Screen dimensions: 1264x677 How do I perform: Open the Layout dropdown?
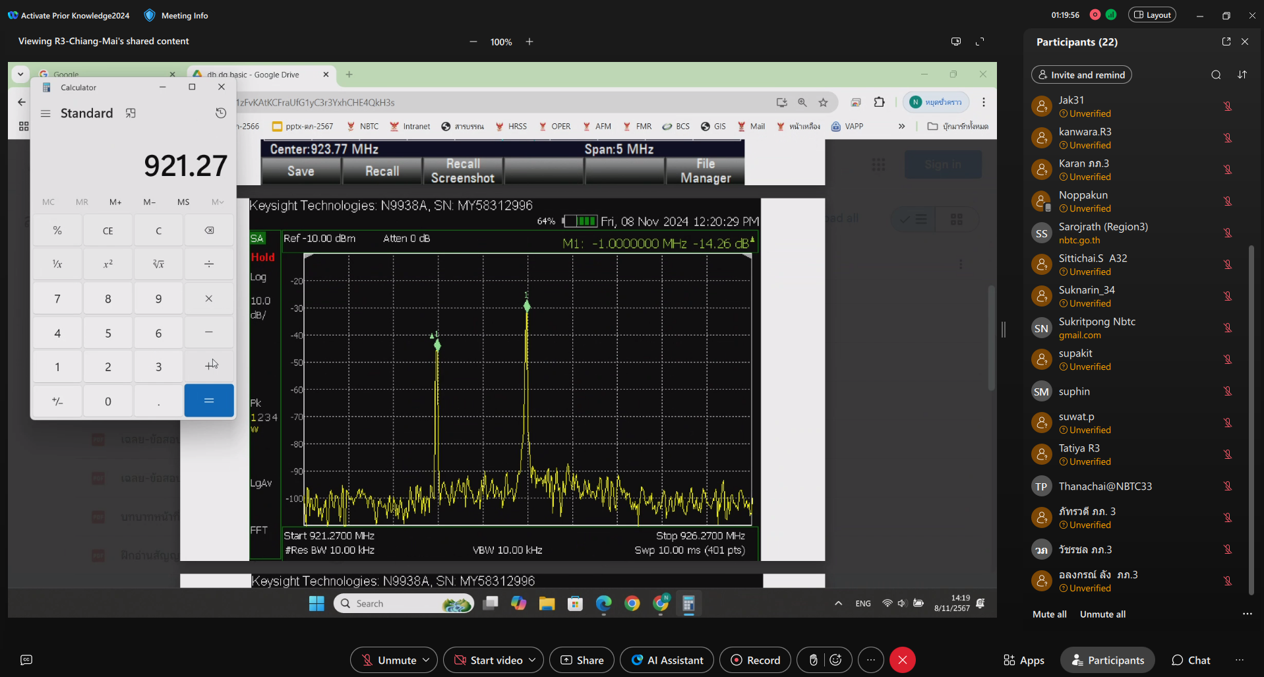1153,15
